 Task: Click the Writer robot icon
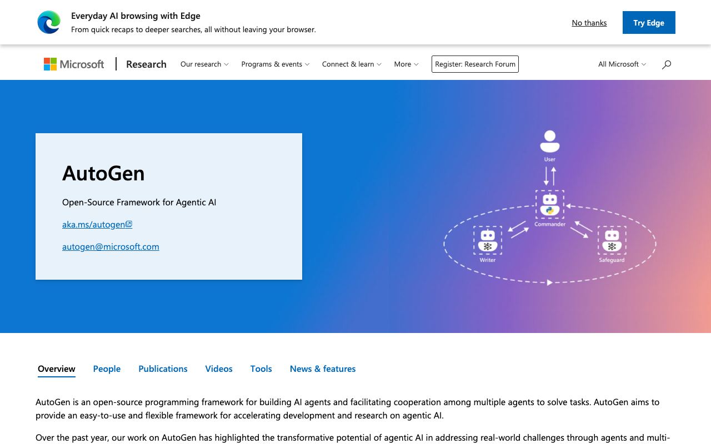click(x=488, y=240)
